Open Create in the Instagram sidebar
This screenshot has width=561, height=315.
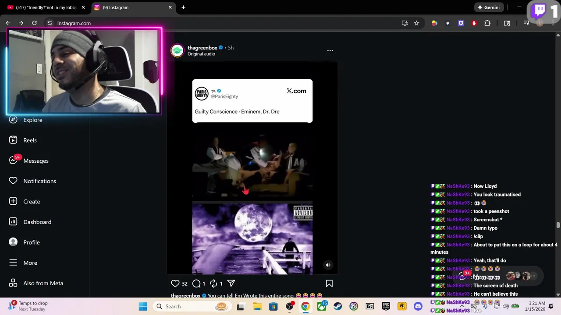tap(25, 201)
